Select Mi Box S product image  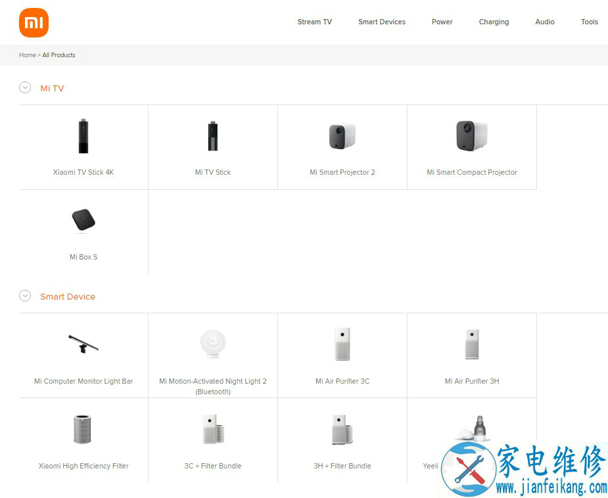[83, 221]
